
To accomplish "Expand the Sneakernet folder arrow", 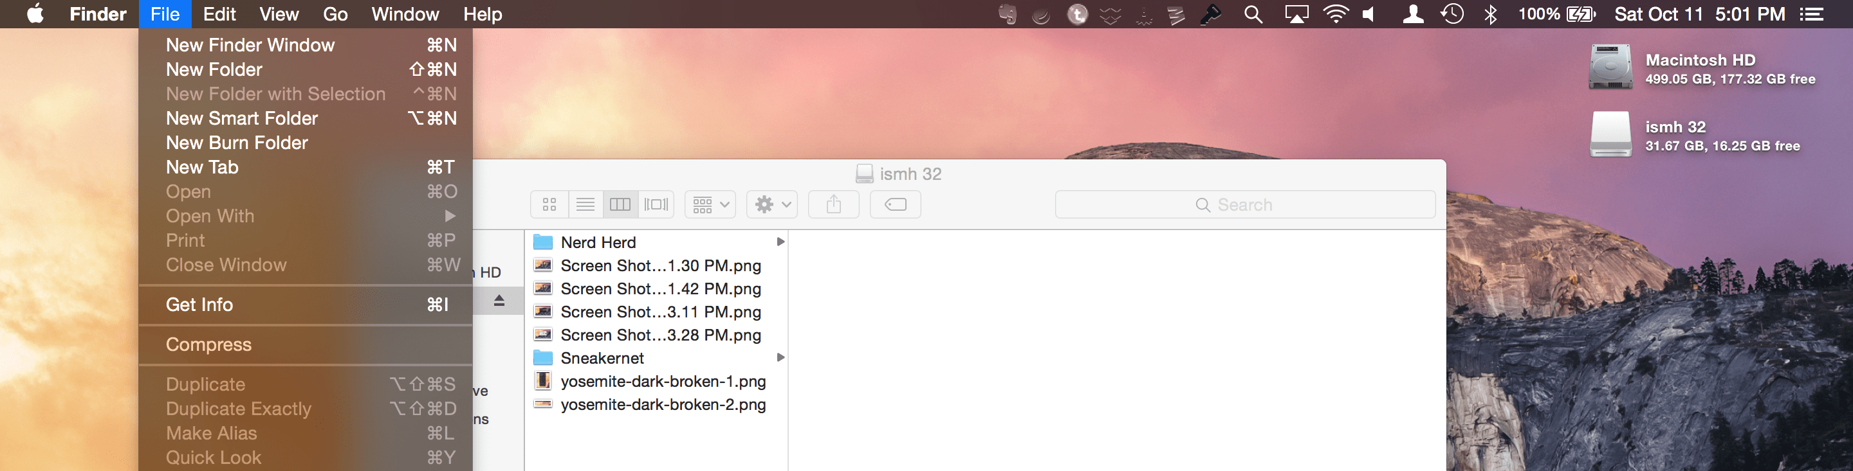I will coord(780,357).
